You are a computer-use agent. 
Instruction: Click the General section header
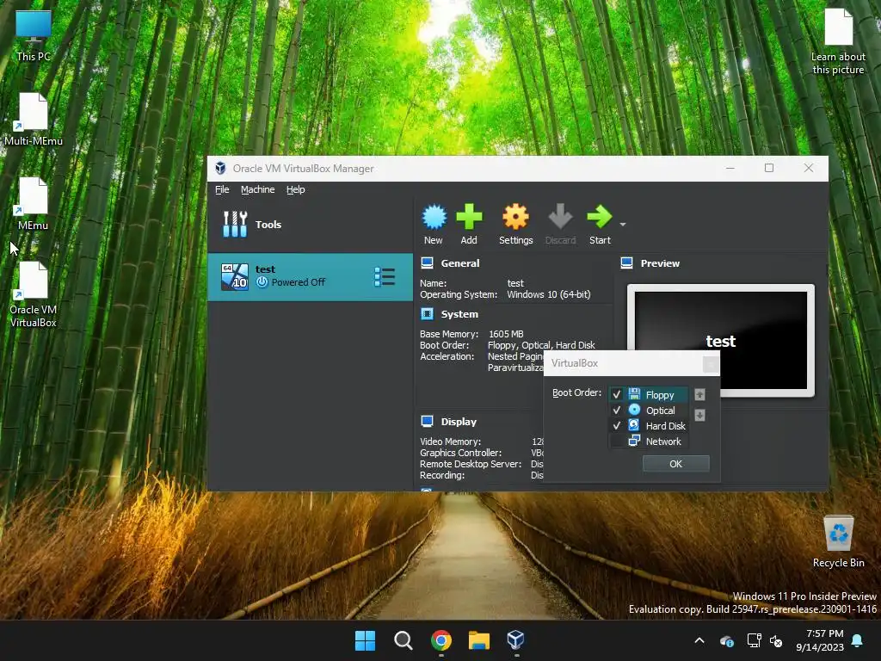click(x=459, y=263)
